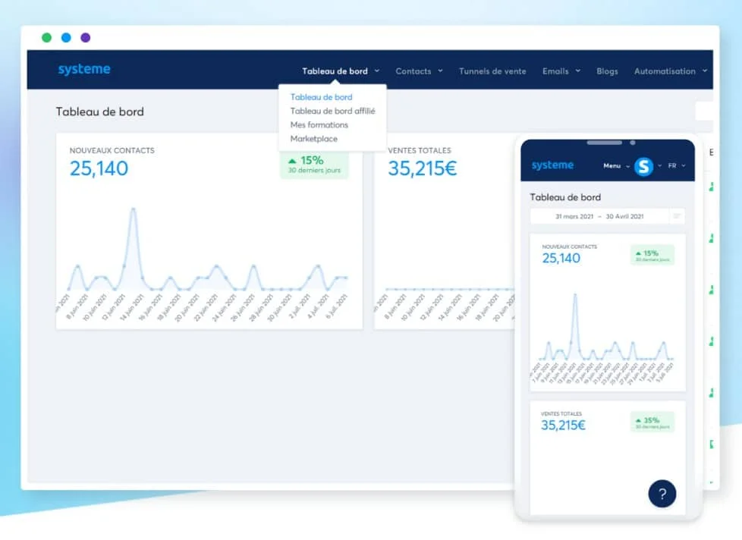Expand the Emails dropdown menu
The image size is (742, 540).
point(561,71)
